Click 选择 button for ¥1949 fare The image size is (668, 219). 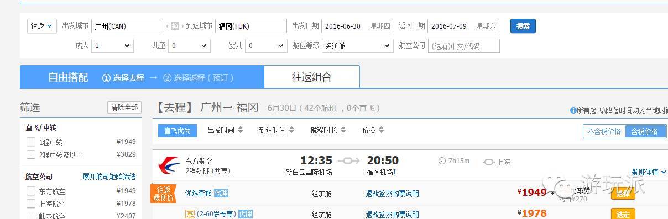pos(623,194)
